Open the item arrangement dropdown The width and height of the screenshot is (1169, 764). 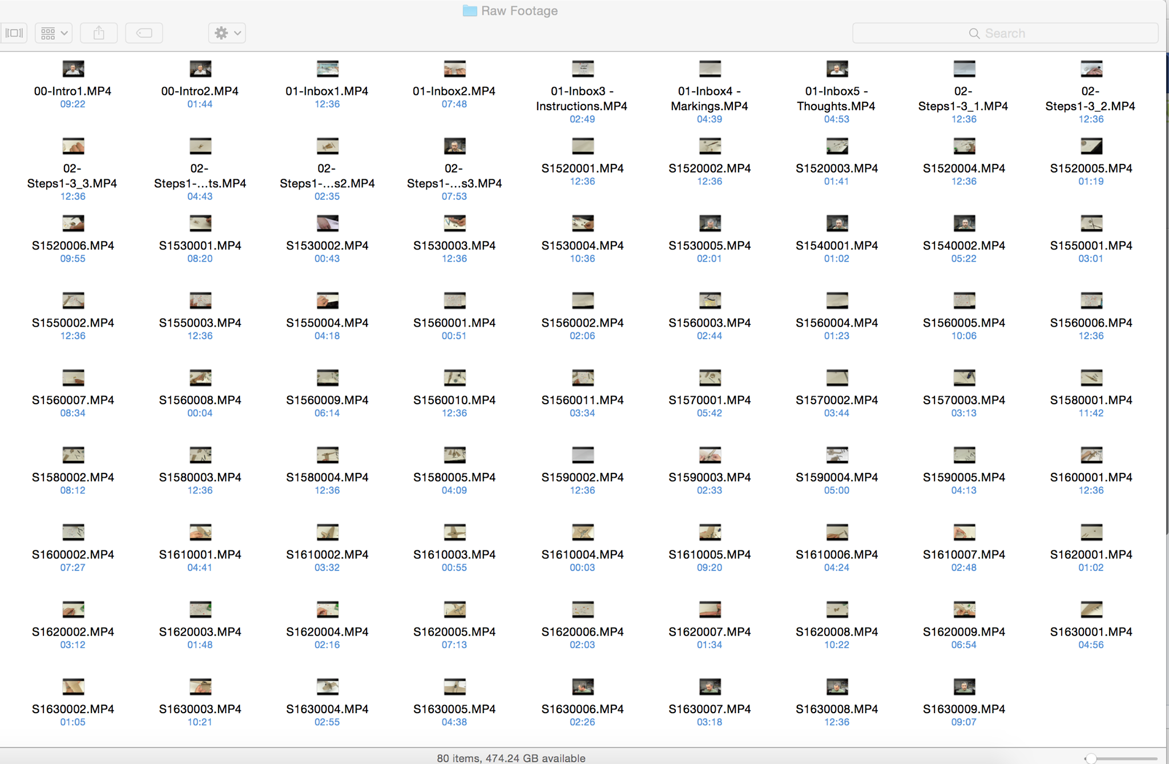[54, 33]
